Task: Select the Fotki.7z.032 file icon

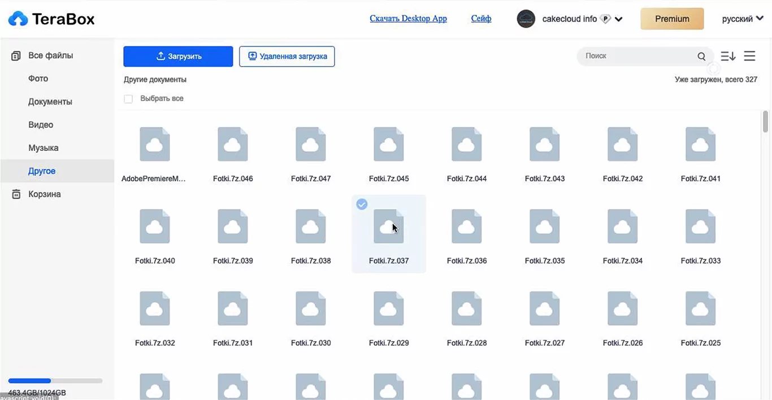Action: pos(154,308)
